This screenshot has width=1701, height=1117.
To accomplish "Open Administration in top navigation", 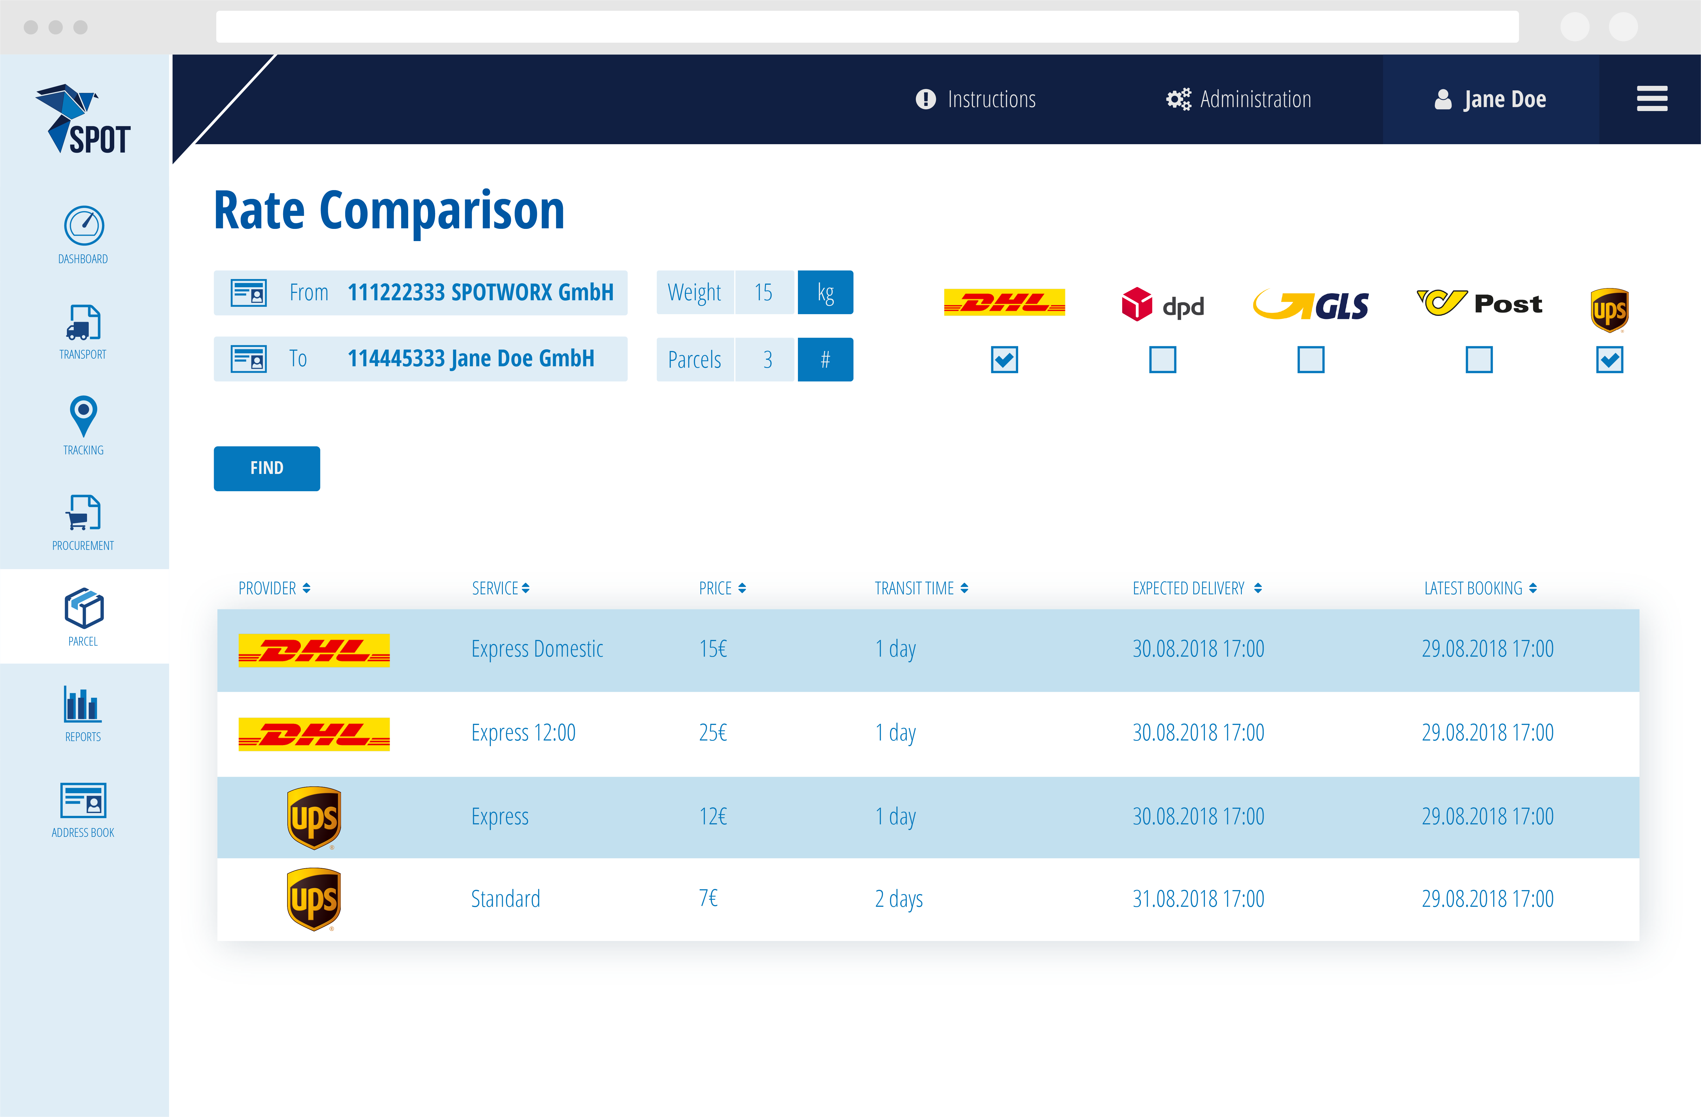I will [x=1239, y=99].
